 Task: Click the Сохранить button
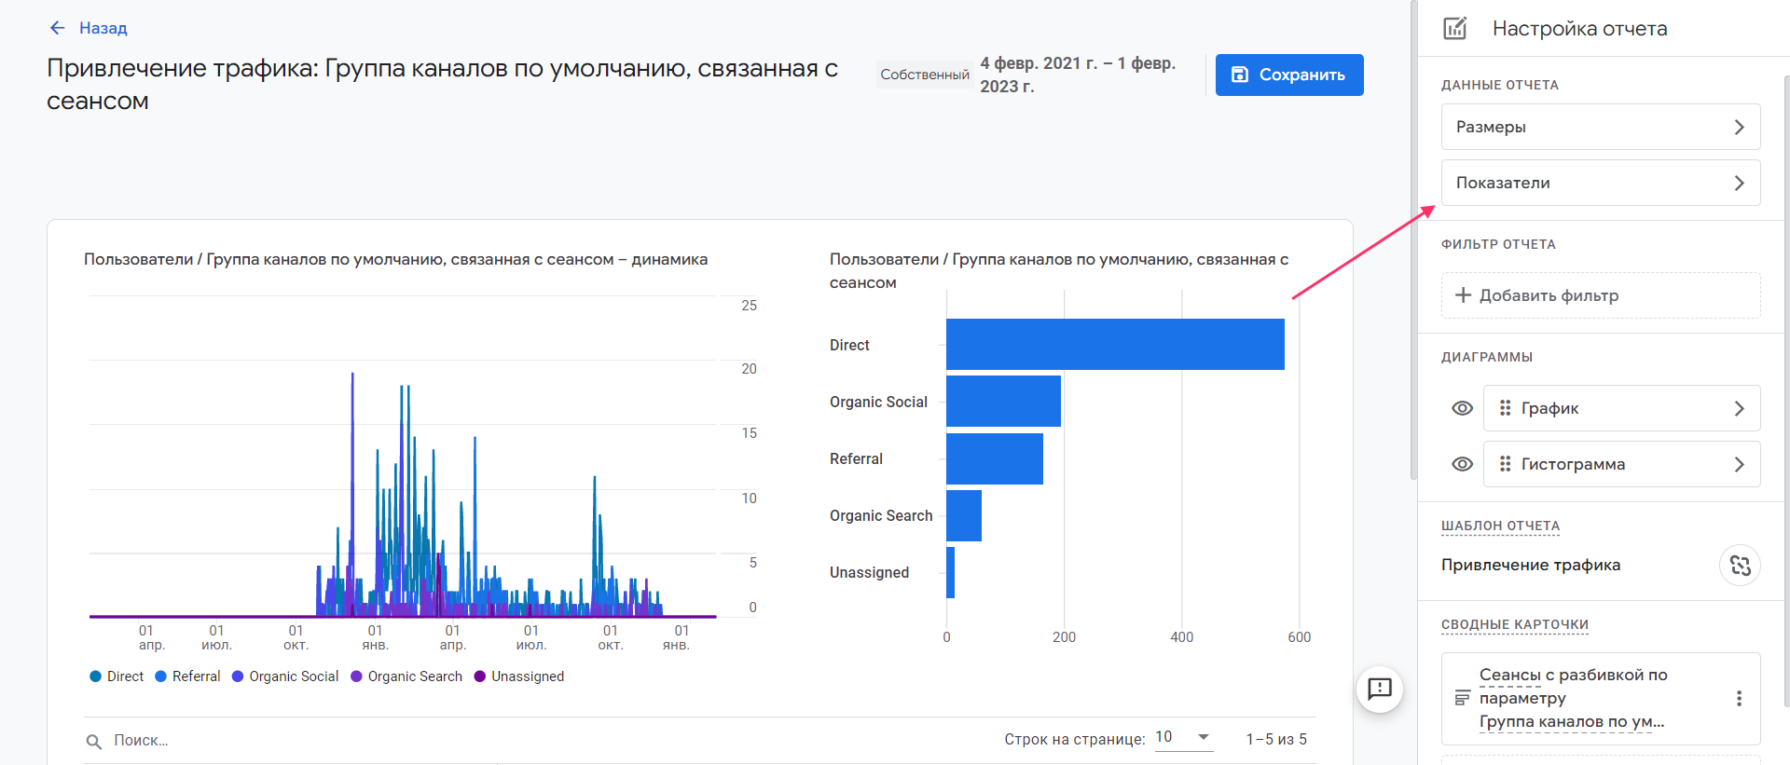click(x=1288, y=75)
